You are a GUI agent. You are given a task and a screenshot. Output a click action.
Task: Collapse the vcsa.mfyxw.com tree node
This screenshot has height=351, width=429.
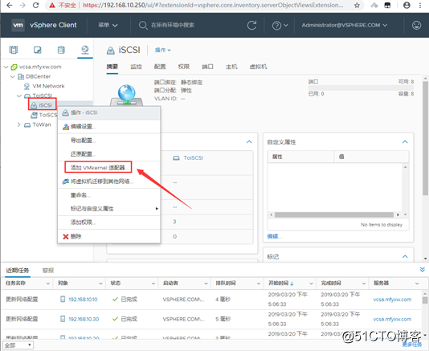click(6, 67)
